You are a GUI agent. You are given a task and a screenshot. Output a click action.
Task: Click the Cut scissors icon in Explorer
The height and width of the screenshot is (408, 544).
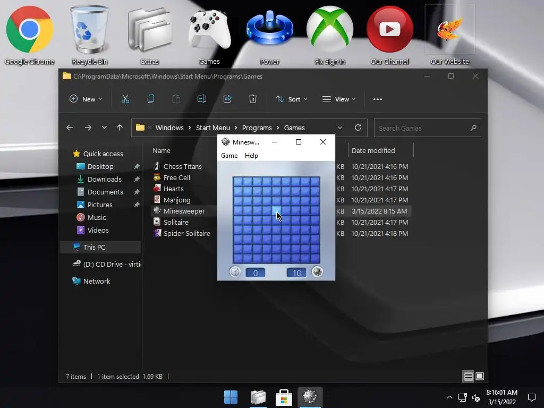coord(125,99)
